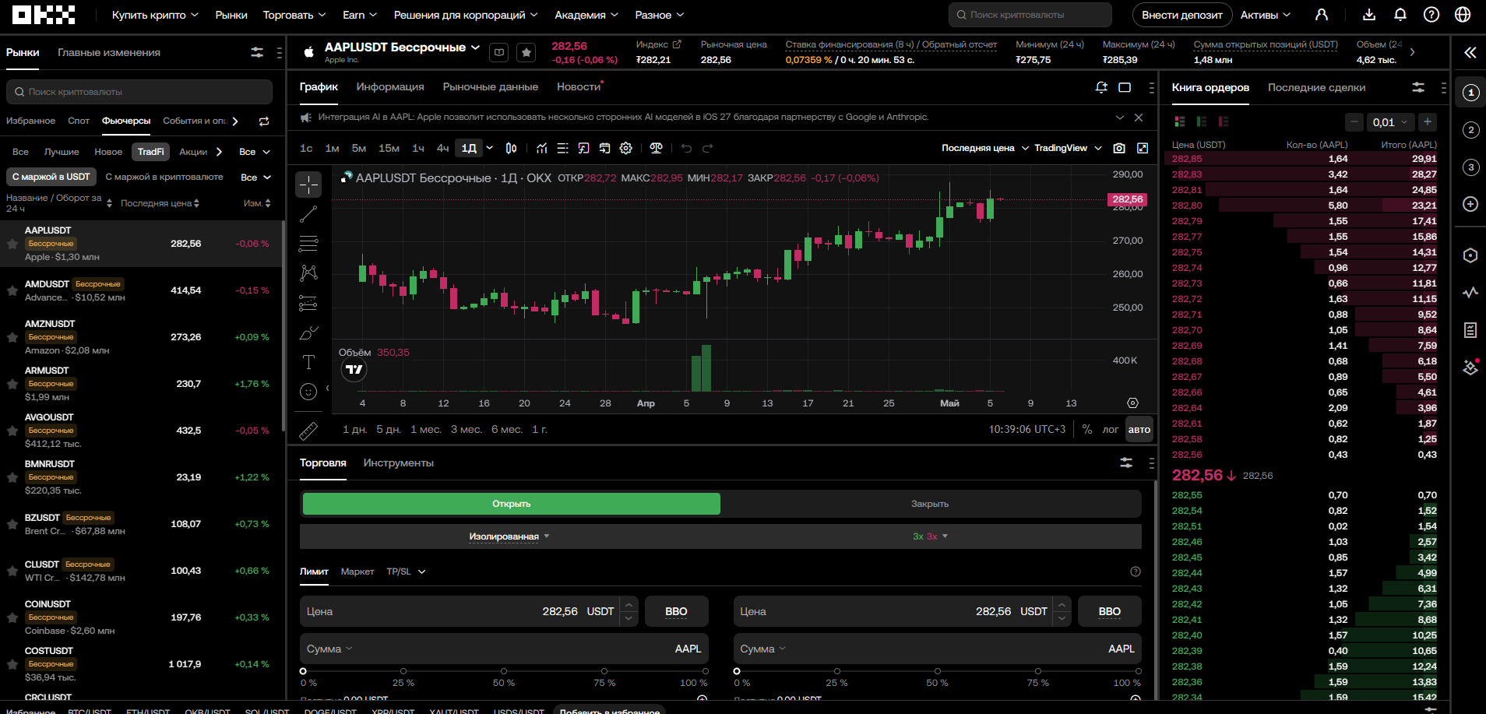The height and width of the screenshot is (714, 1486).
Task: Toggle favorite star for COINUSDT row
Action: click(x=12, y=617)
